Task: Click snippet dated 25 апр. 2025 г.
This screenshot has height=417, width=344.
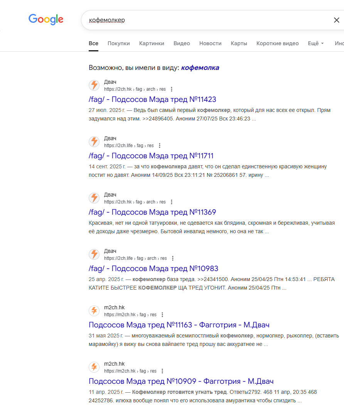Action: (212, 283)
